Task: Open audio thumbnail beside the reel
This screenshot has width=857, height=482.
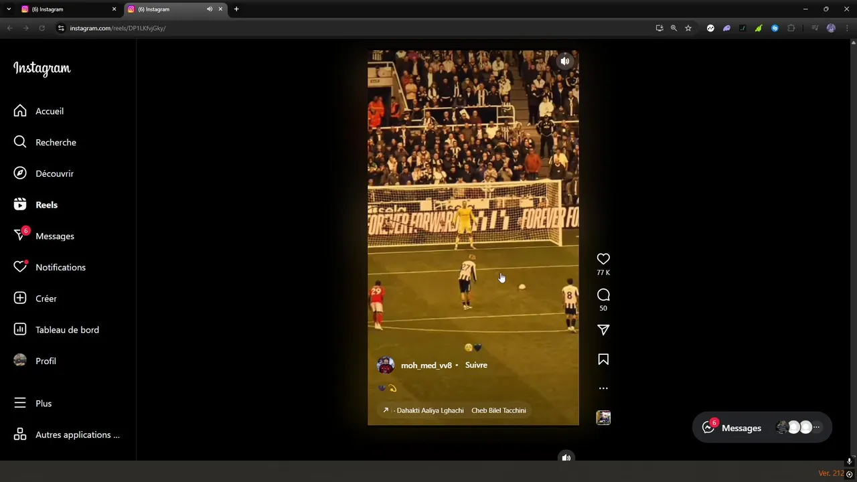Action: [x=603, y=418]
